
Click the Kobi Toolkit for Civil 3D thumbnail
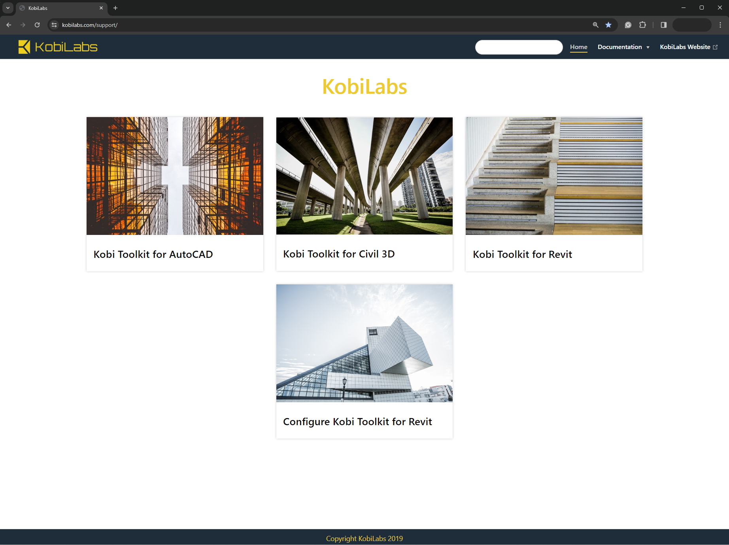tap(364, 176)
